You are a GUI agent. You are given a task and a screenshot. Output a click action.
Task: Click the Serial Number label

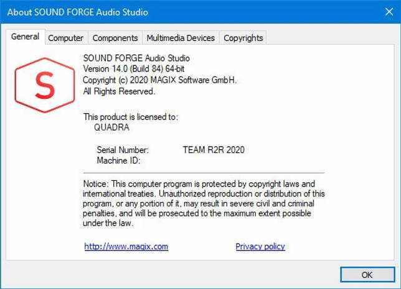[123, 150]
